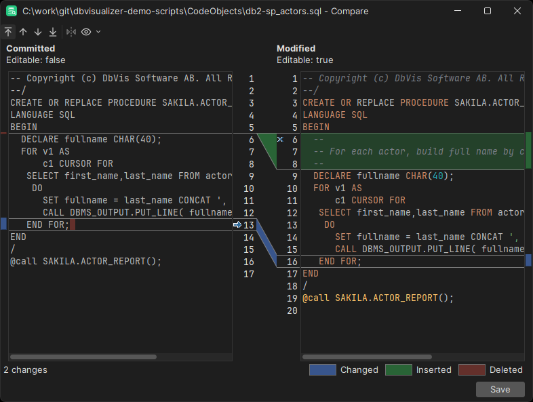Click the green inserted marker in right gutter
The height and width of the screenshot is (402, 533).
coord(529,150)
